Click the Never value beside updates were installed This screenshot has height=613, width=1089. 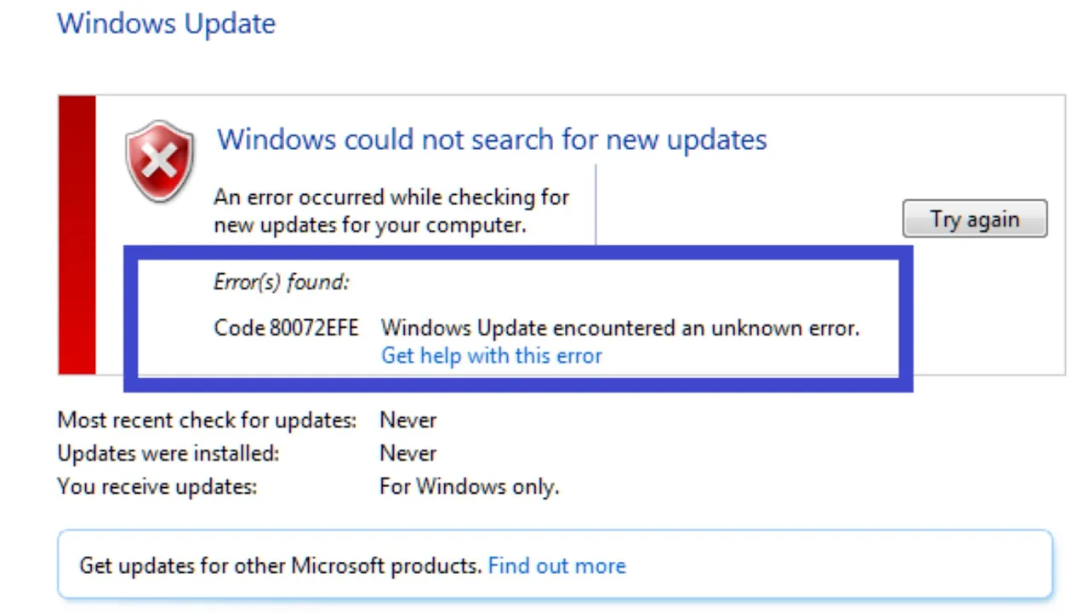pos(408,454)
